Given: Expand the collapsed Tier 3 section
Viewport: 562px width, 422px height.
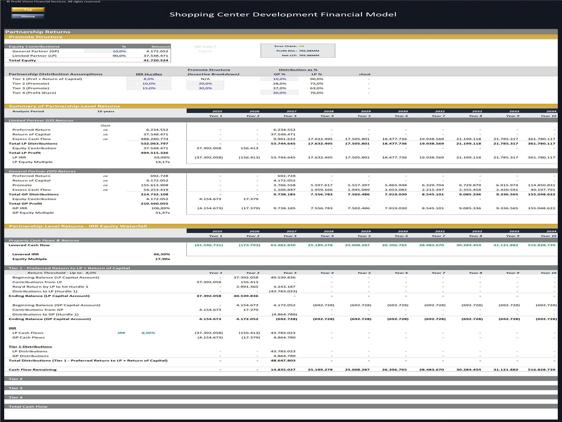Looking at the screenshot, I should point(15,388).
